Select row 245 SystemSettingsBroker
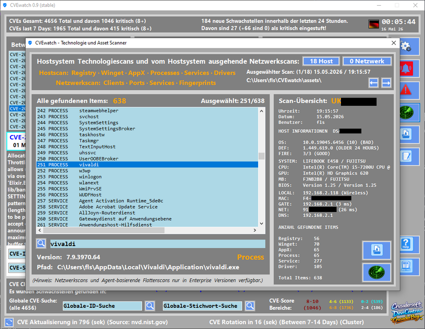The height and width of the screenshot is (329, 425). 147,129
